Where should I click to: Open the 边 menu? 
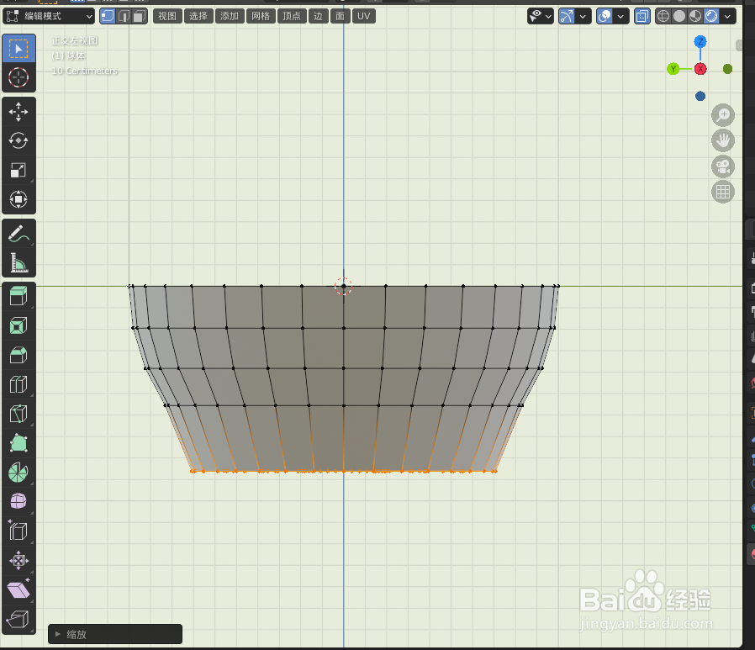319,16
